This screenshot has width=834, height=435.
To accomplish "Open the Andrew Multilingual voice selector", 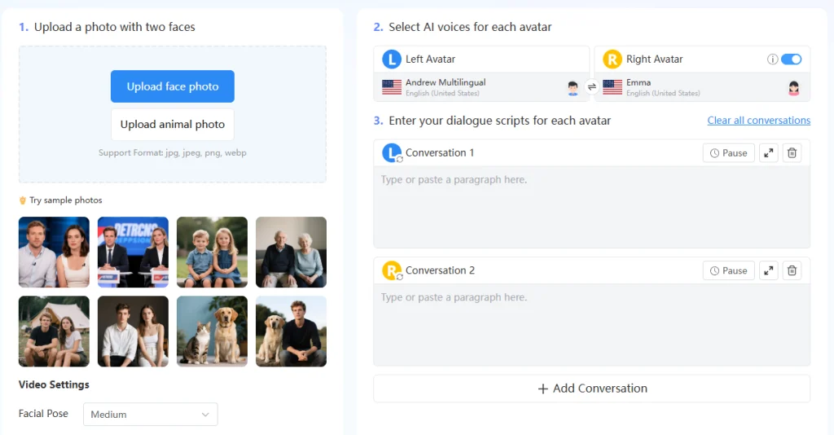I will pyautogui.click(x=481, y=87).
